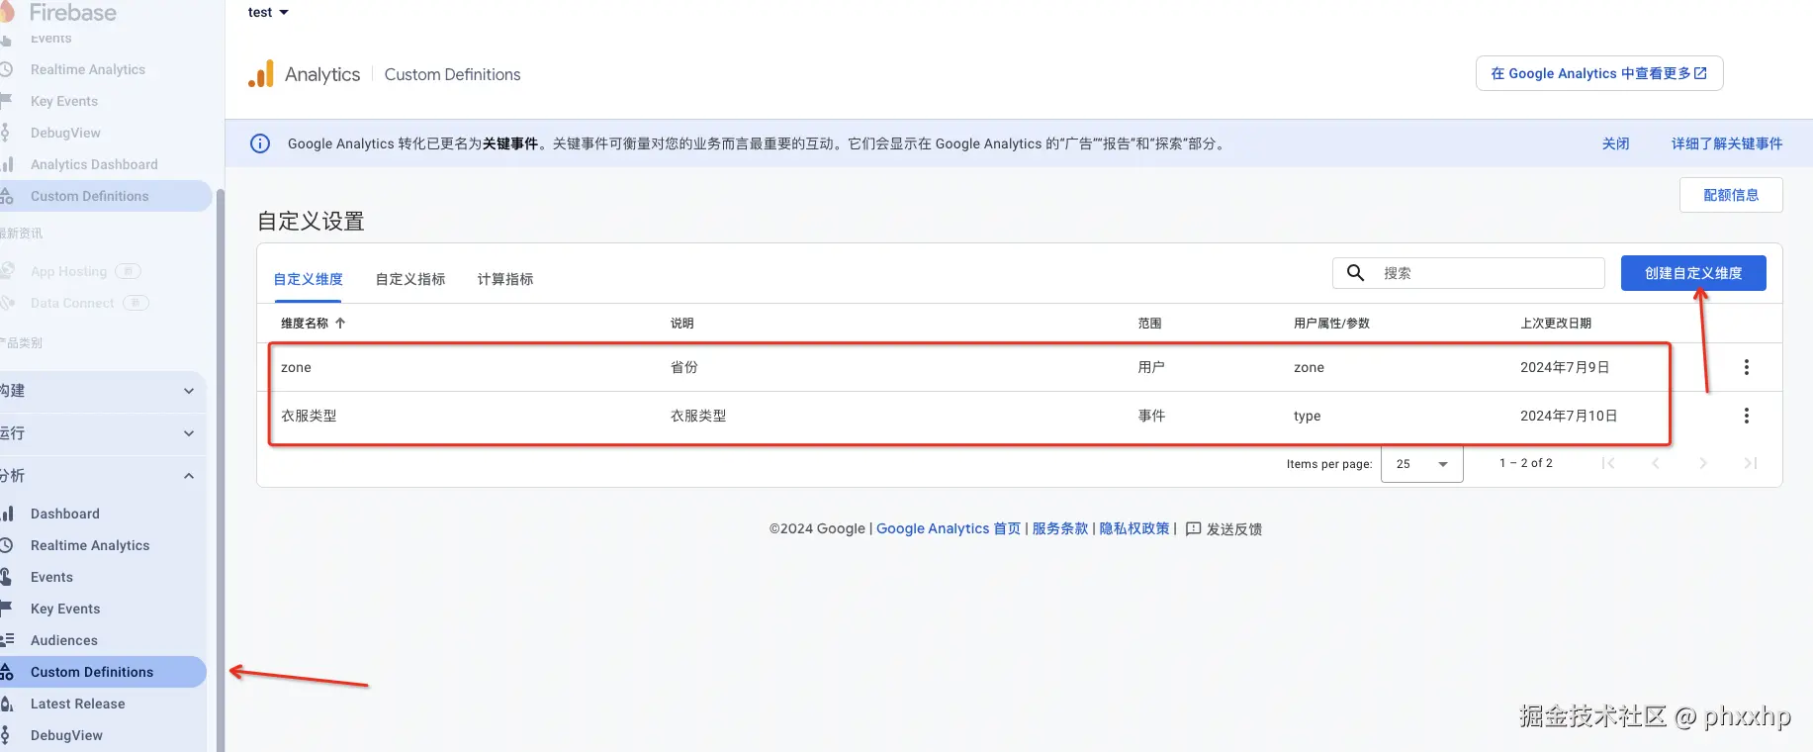Click the Analytics logo icon

point(261,74)
